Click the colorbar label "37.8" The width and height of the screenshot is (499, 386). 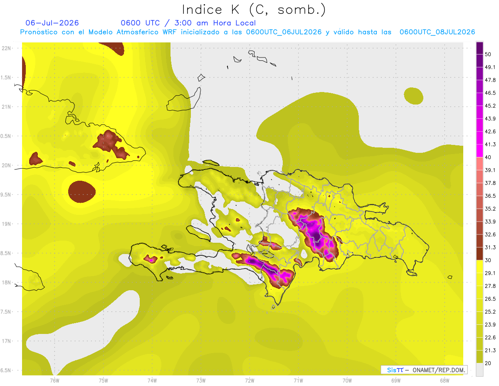(490, 183)
